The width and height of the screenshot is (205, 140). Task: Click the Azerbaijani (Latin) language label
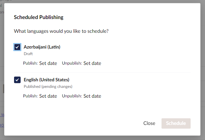(x=42, y=47)
